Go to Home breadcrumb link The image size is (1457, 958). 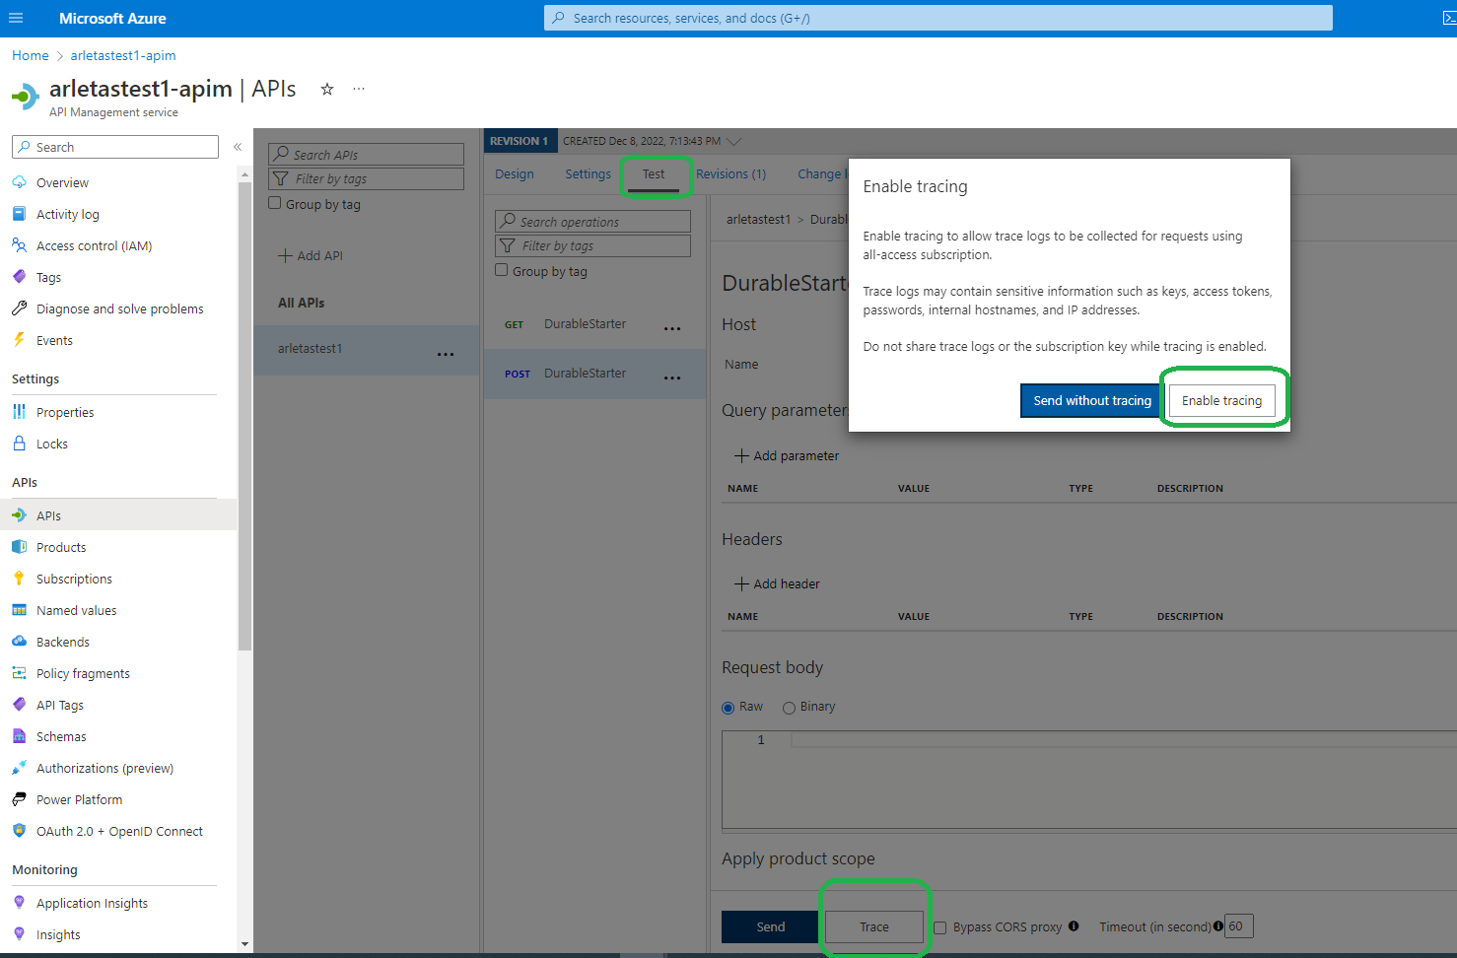point(31,56)
